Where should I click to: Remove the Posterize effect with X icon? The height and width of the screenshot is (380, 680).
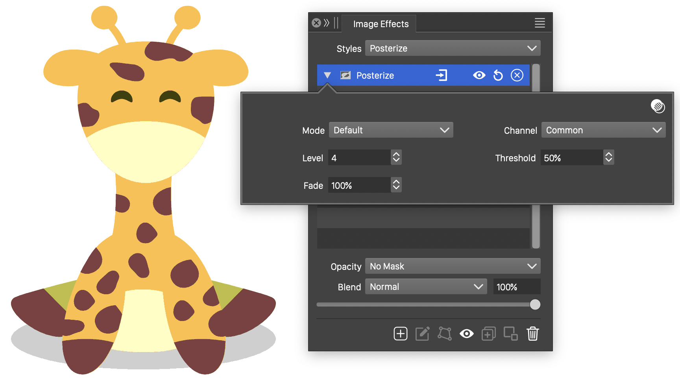[x=517, y=75]
